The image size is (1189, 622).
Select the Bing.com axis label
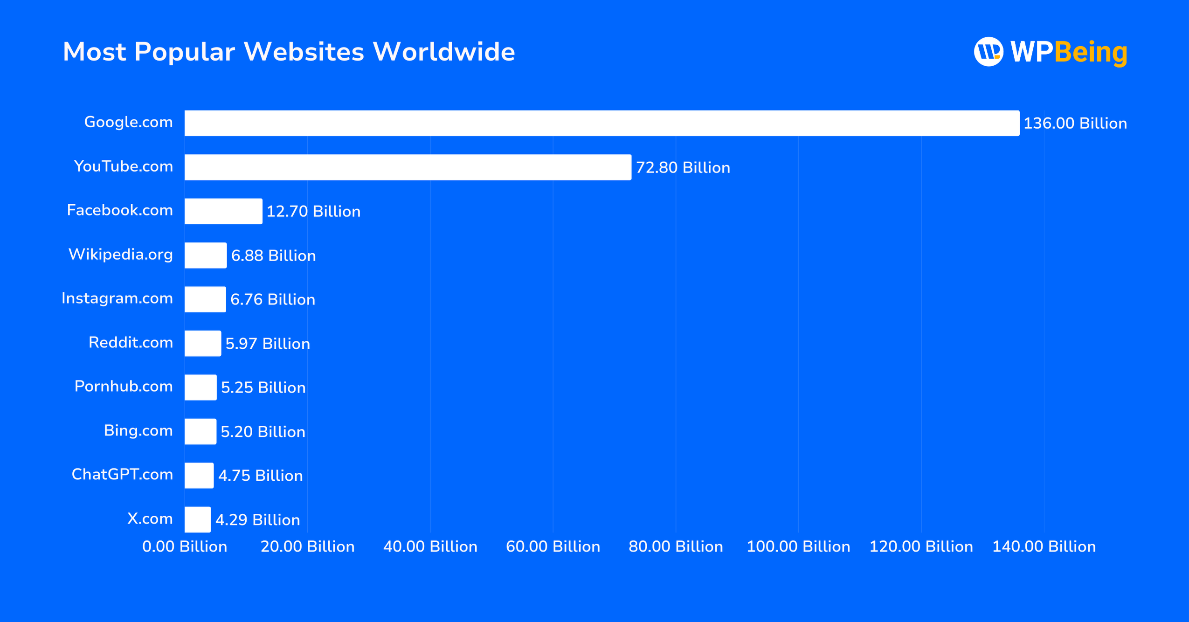(138, 431)
